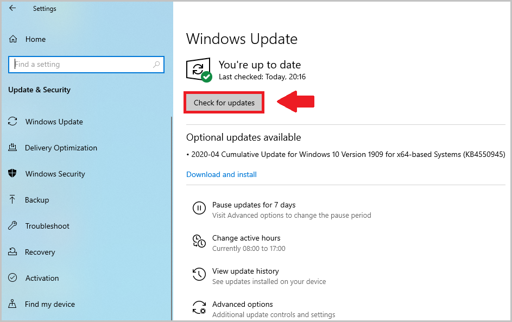Click the Change active hours clock icon
Image resolution: width=512 pixels, height=322 pixels.
199,241
